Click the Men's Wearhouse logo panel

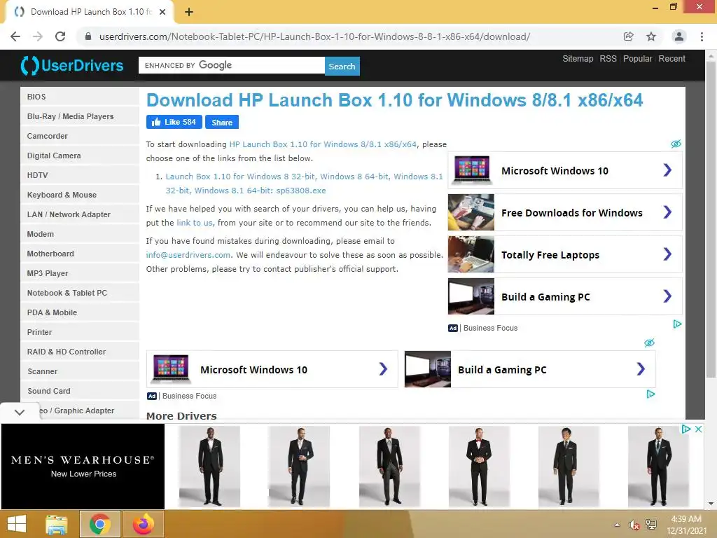click(x=83, y=466)
